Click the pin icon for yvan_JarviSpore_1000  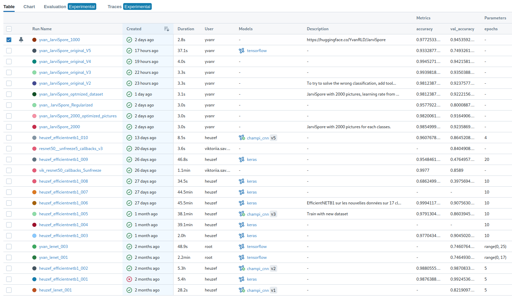[x=21, y=40]
